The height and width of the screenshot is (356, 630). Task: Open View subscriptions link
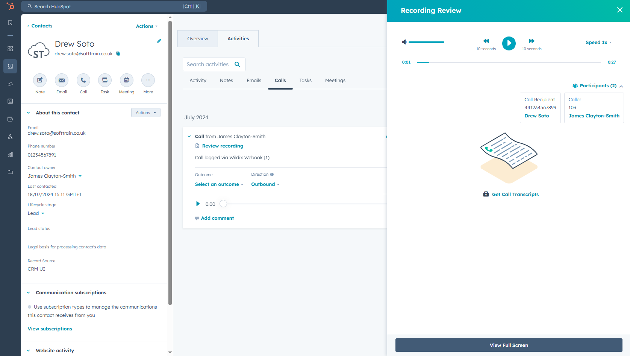[50, 329]
